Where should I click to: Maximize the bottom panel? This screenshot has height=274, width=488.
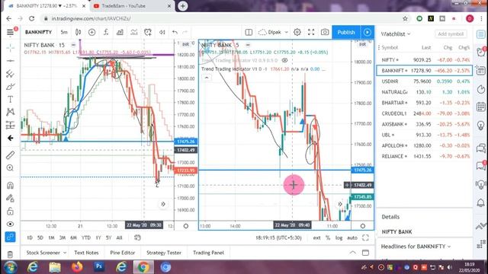coord(365,252)
